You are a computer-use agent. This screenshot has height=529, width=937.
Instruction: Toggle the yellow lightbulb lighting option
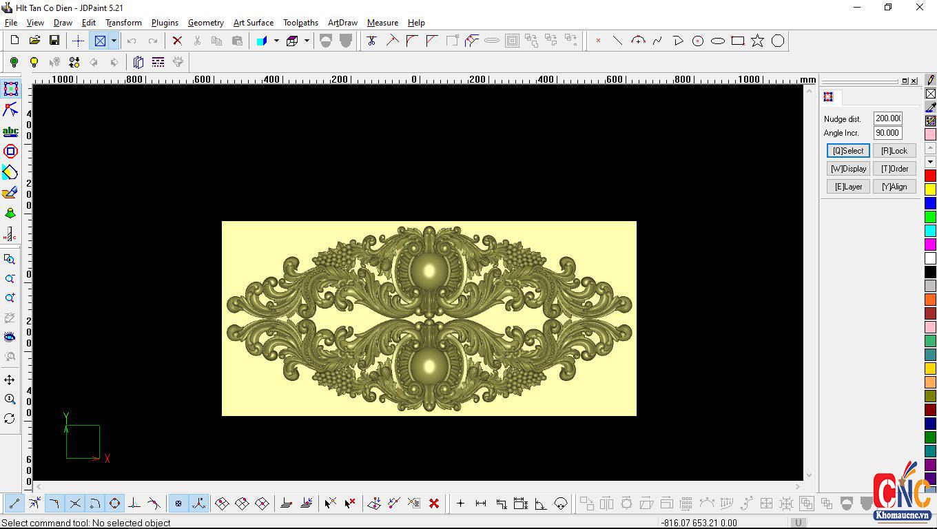click(34, 62)
